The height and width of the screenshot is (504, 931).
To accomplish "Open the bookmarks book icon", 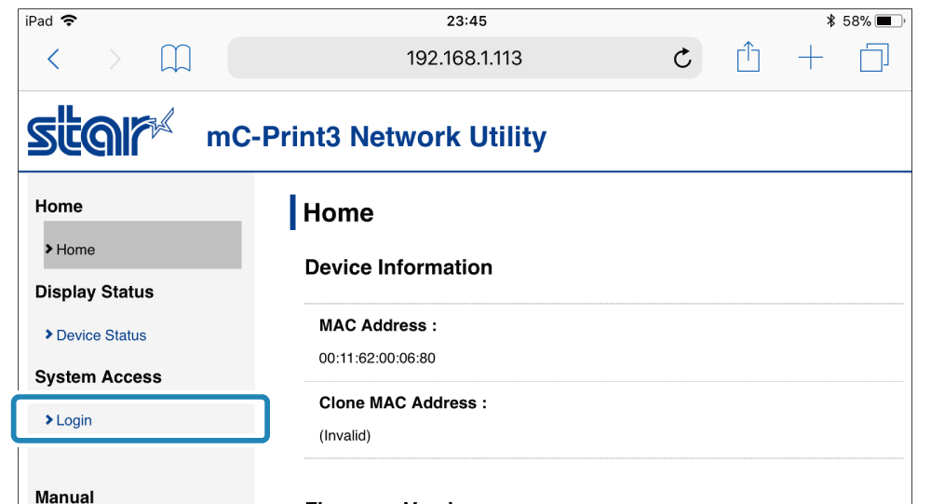I will point(175,59).
